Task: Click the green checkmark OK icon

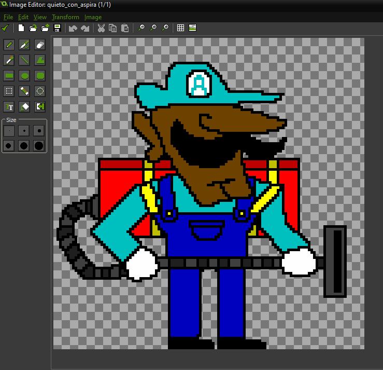Action: tap(5, 28)
